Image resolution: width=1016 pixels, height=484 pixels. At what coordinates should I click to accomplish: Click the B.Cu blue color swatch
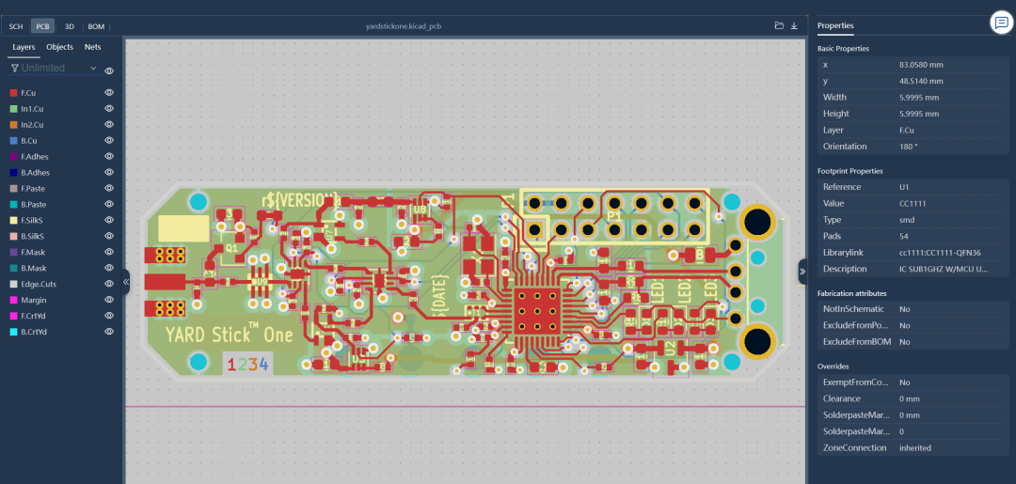pyautogui.click(x=13, y=140)
